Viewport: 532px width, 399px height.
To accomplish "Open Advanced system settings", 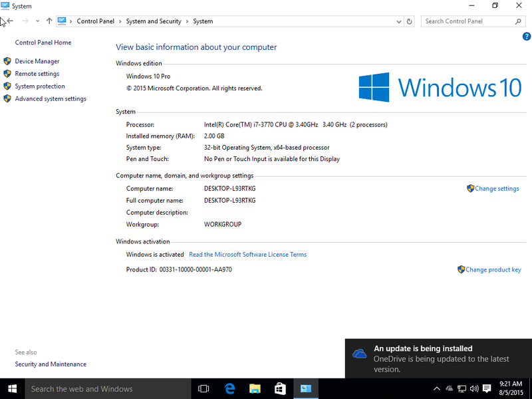I will (51, 98).
